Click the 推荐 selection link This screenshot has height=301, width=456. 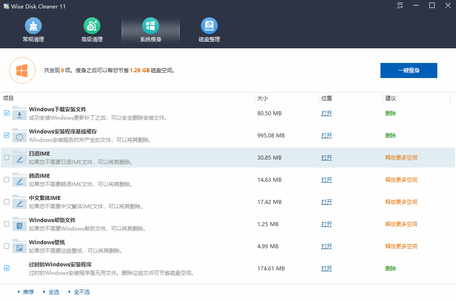28,292
